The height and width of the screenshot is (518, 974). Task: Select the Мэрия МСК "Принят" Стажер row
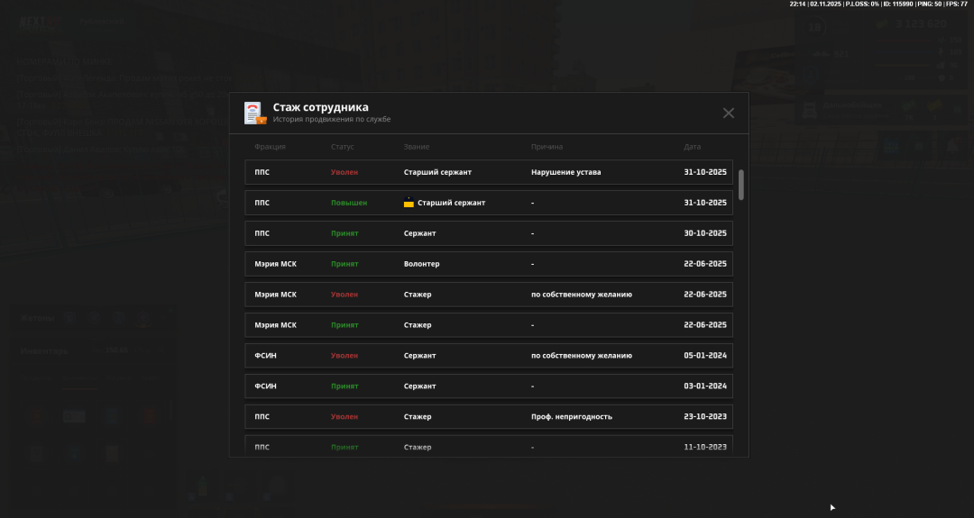(x=488, y=325)
